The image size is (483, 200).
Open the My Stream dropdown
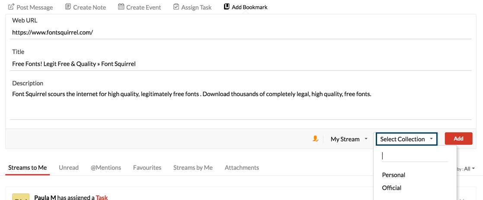click(x=349, y=139)
